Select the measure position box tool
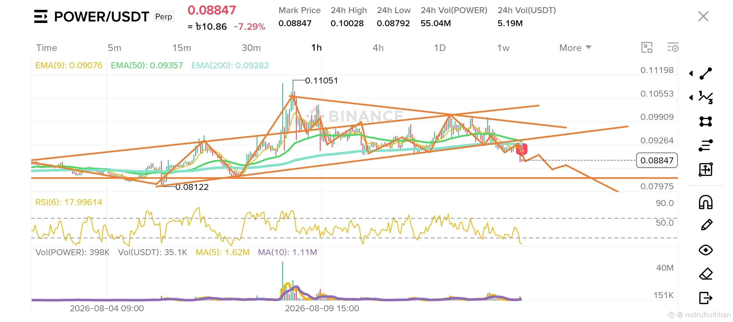733x322 pixels. pos(706,169)
